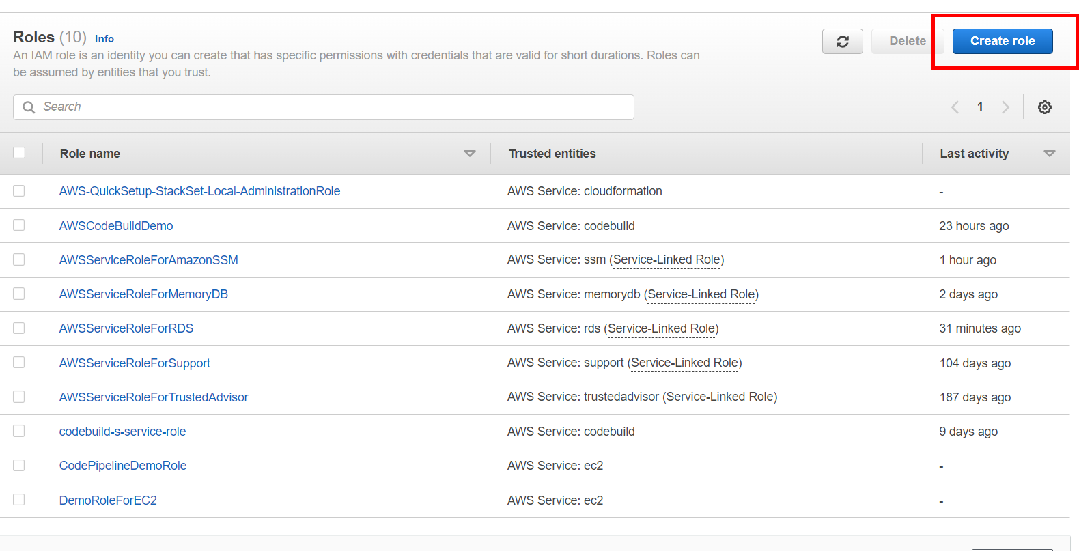
Task: Go to previous page arrow
Action: coord(955,107)
